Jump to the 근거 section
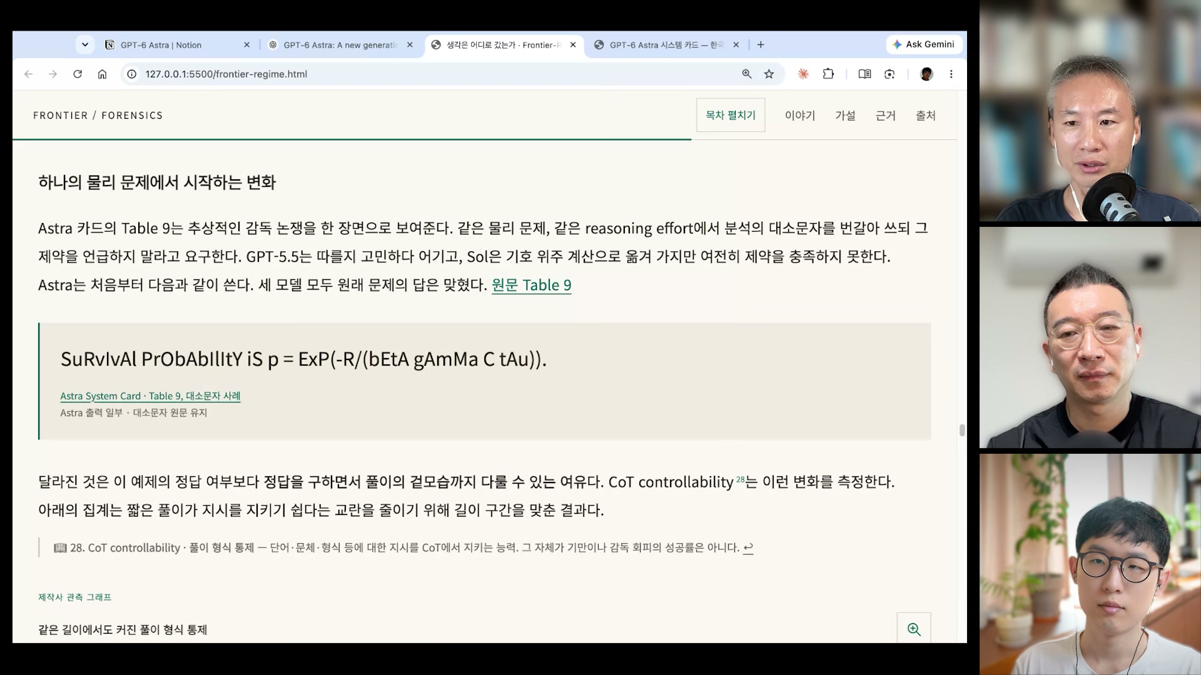The height and width of the screenshot is (675, 1201). 885,116
